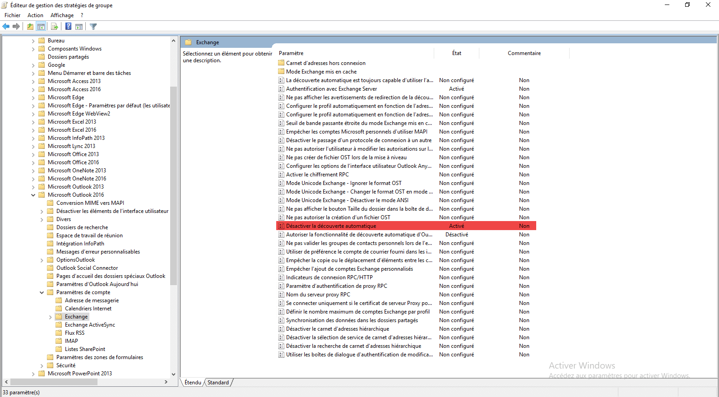Screen dimensions: 719x397
Task: Toggle the Action pane toolbar icon
Action: click(x=79, y=27)
